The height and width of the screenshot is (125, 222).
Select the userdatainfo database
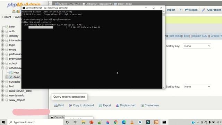(x=17, y=95)
